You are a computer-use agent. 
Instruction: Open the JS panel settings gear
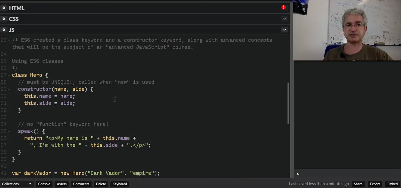coord(4,30)
